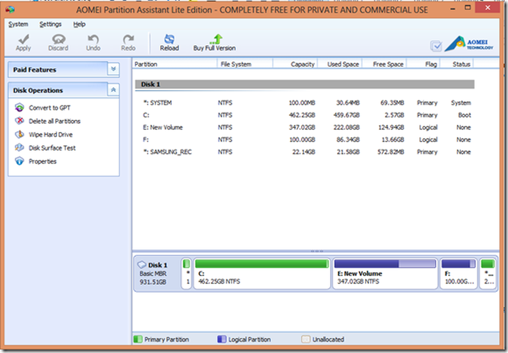Screen dimensions: 508x353
Task: Click the 100.00GB capacity value
Action: coord(302,140)
